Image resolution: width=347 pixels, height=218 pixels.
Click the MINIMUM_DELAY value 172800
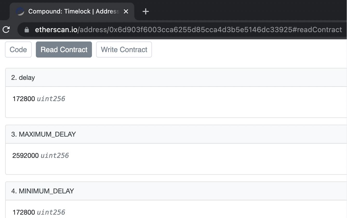pos(24,212)
